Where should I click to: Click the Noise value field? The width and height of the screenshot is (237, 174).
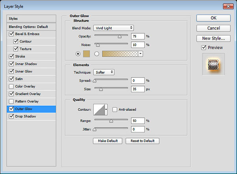138,45
